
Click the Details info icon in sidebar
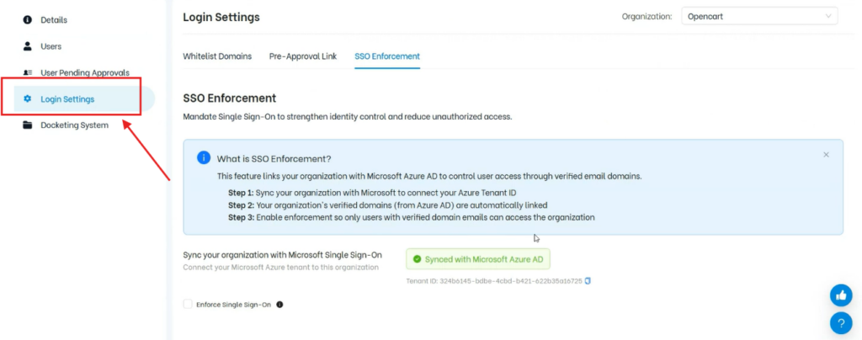tap(28, 19)
